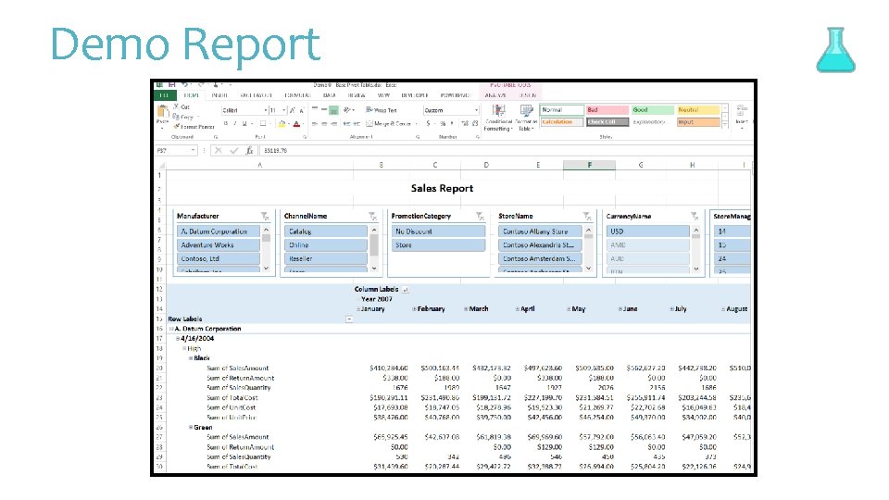Apply the Neutral cell style
This screenshot has height=500, width=889.
pos(698,110)
